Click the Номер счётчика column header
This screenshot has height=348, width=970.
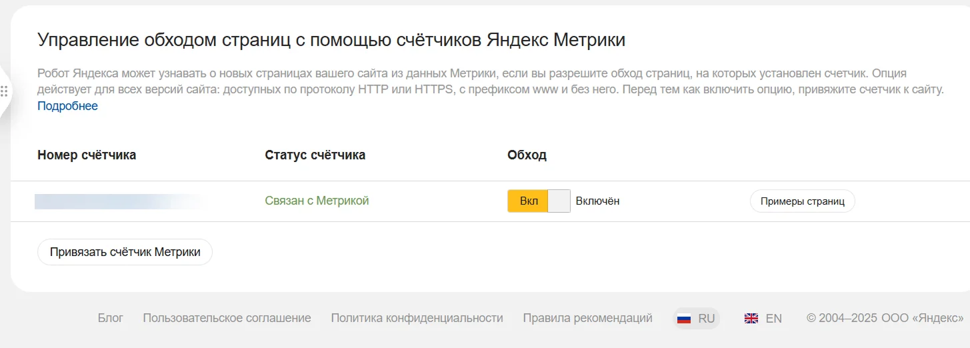click(87, 155)
